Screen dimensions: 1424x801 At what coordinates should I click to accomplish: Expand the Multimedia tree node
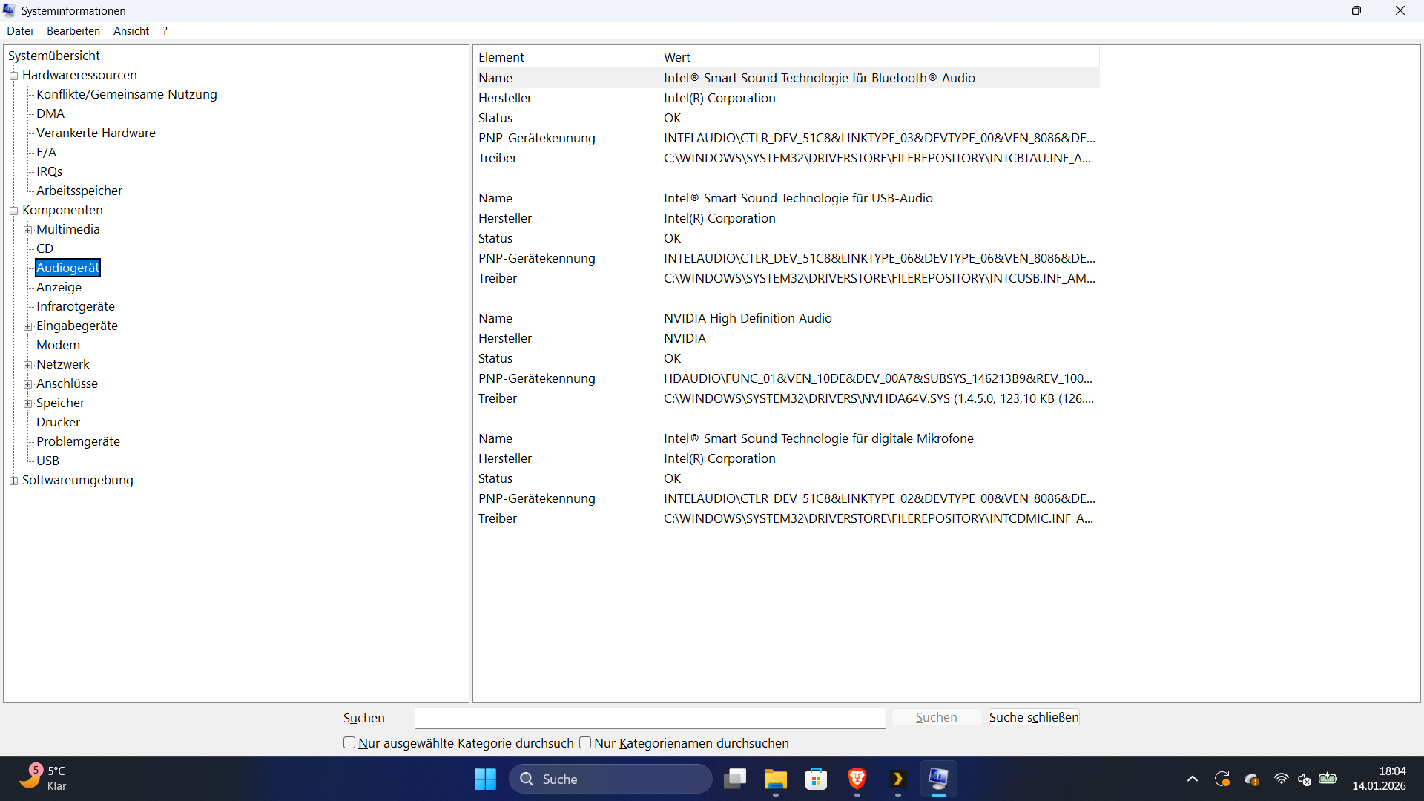tap(27, 230)
